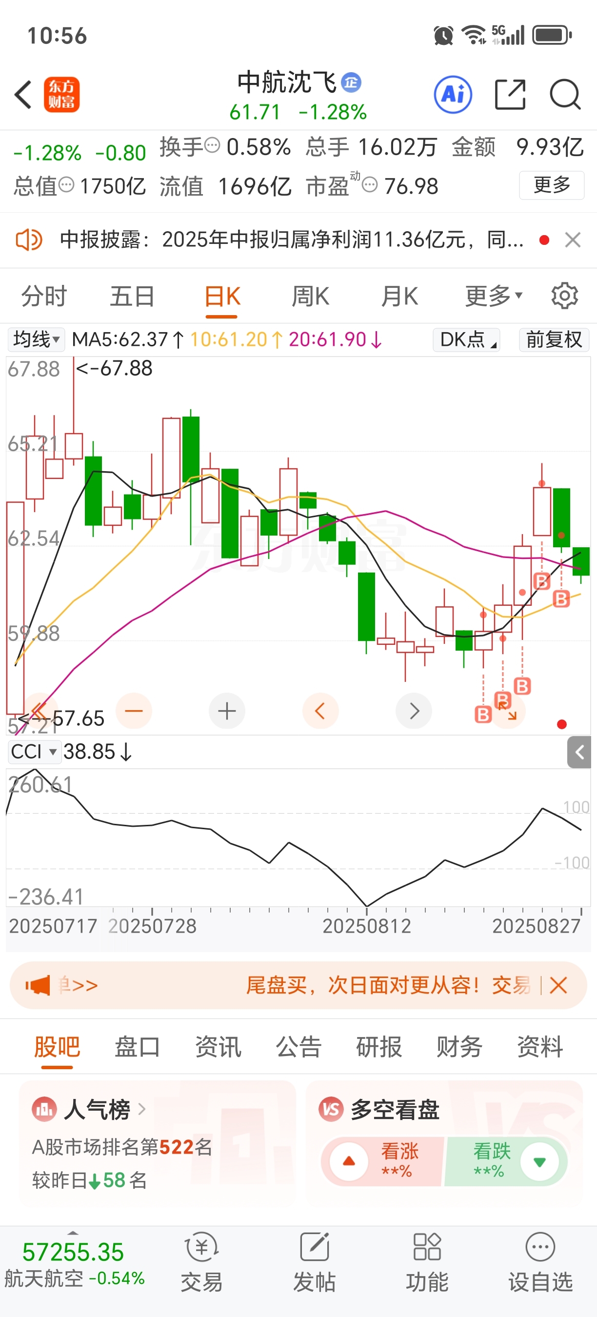Vote 看跌 bearish button
Viewport: 597px width, 1317px height.
[506, 1161]
